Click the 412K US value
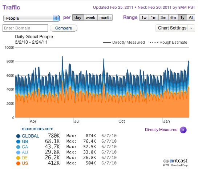Image resolution: width=198 pixels, height=171 pixels. click(x=54, y=163)
